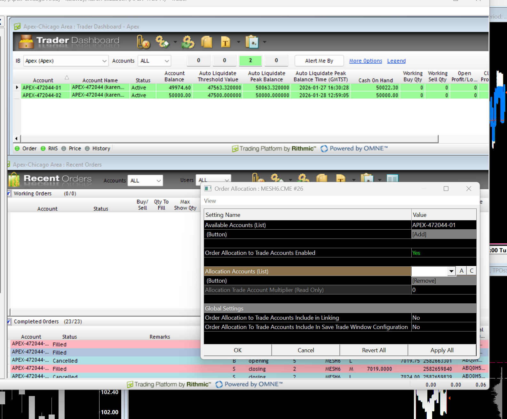Click Apply All in Order Allocation dialog
Image resolution: width=507 pixels, height=419 pixels.
[442, 350]
